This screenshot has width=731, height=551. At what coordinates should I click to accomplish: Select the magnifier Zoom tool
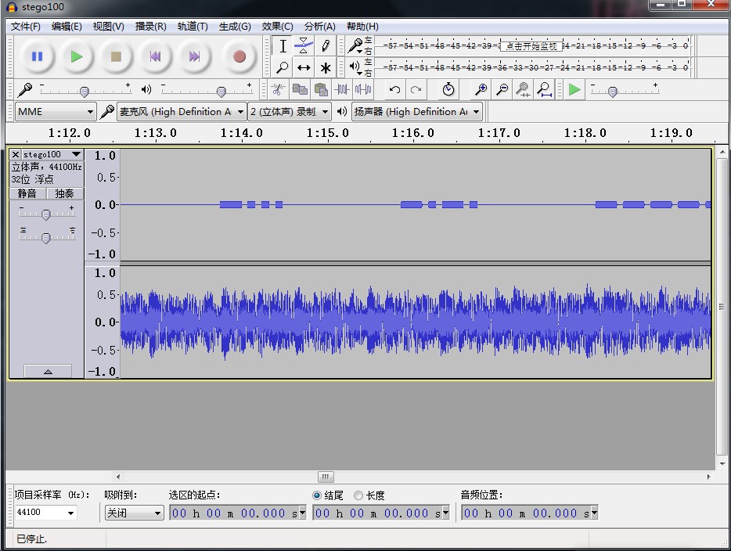(x=283, y=67)
